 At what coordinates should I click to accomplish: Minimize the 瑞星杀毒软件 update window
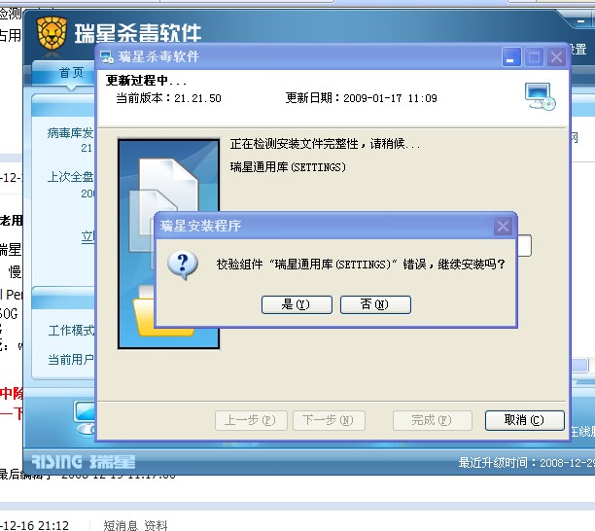click(510, 57)
